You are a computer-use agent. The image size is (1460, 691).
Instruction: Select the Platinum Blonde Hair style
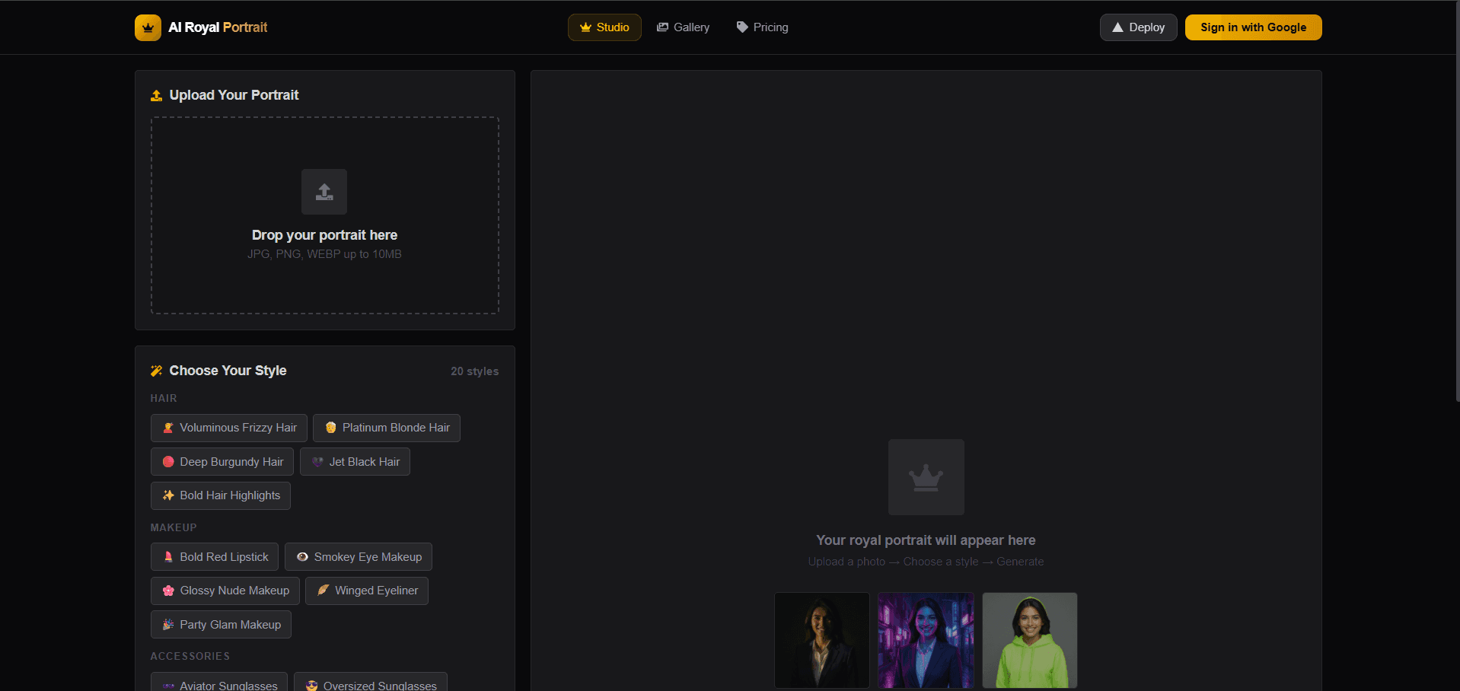[x=387, y=428]
